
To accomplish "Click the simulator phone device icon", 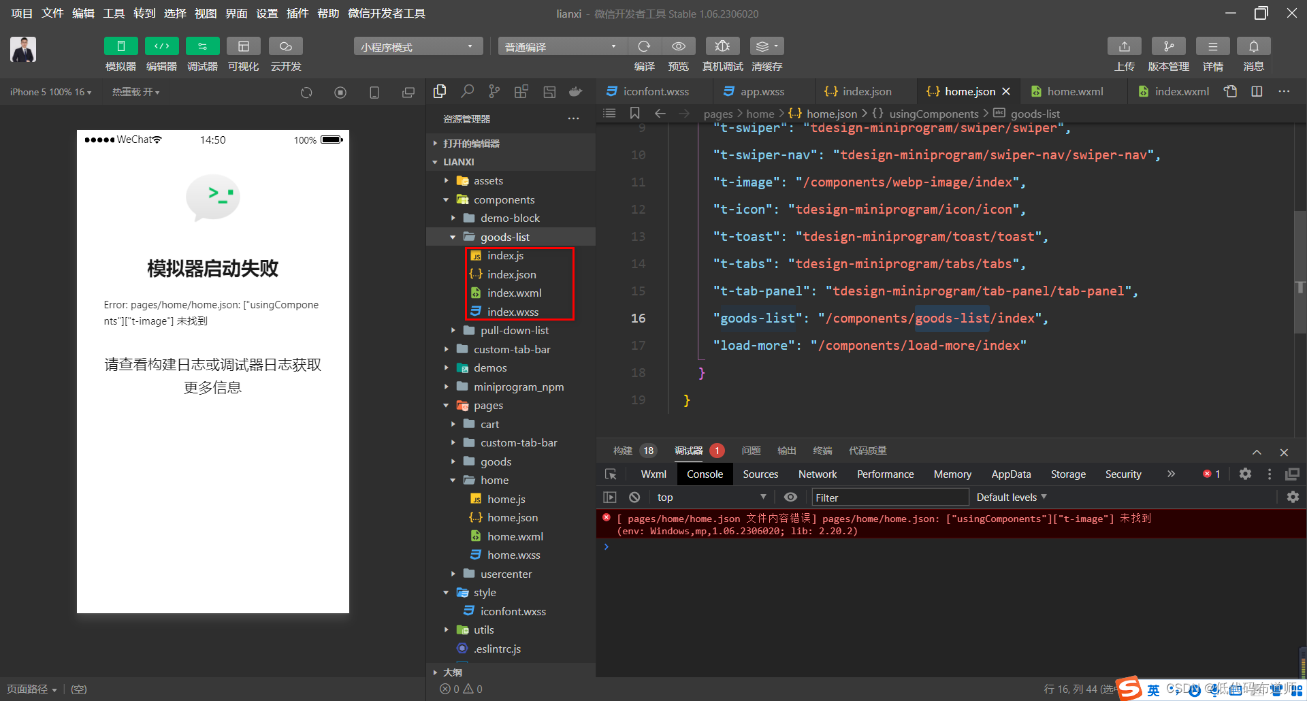I will [x=374, y=93].
